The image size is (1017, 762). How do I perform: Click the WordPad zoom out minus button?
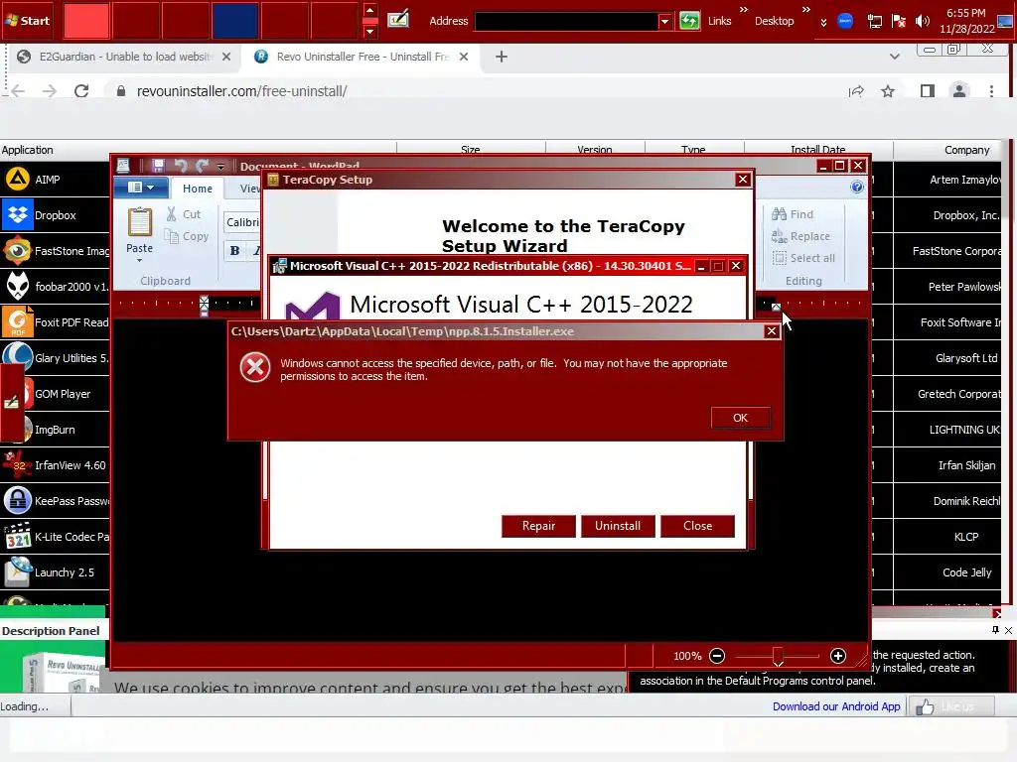(x=717, y=657)
